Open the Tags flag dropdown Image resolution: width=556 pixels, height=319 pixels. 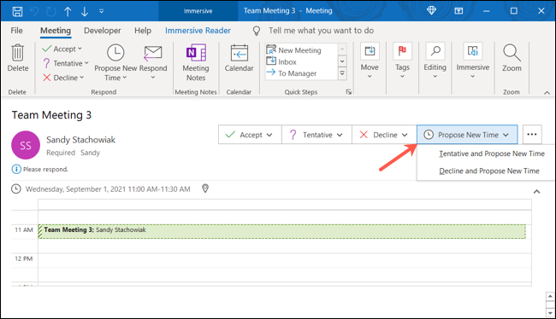pyautogui.click(x=402, y=60)
